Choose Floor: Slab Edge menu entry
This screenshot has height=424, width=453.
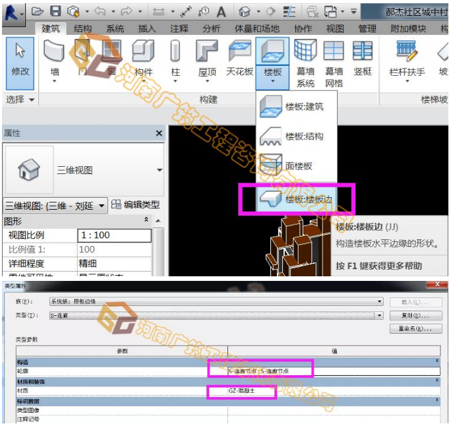pyautogui.click(x=297, y=198)
